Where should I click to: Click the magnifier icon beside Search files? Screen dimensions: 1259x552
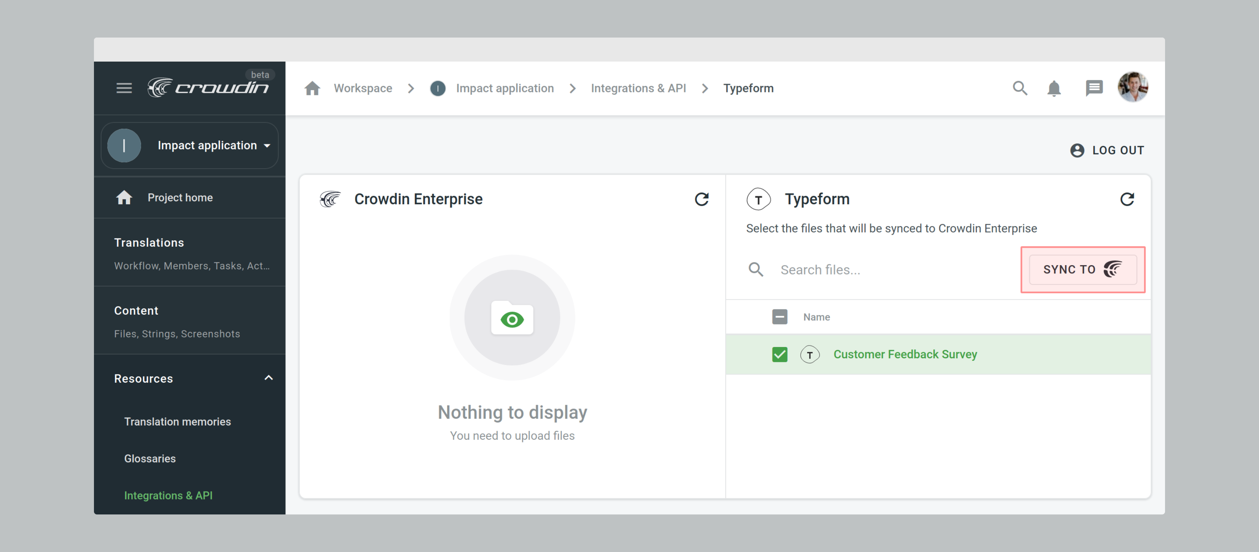(x=756, y=270)
